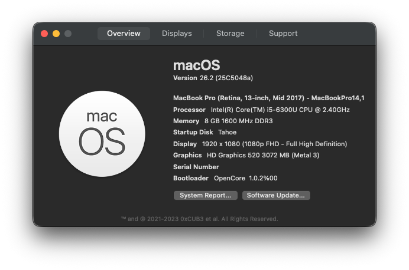Click the Graphics label
The width and height of the screenshot is (409, 270).
click(187, 155)
